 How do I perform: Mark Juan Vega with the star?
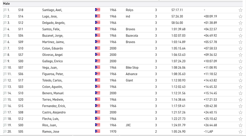point(240,68)
